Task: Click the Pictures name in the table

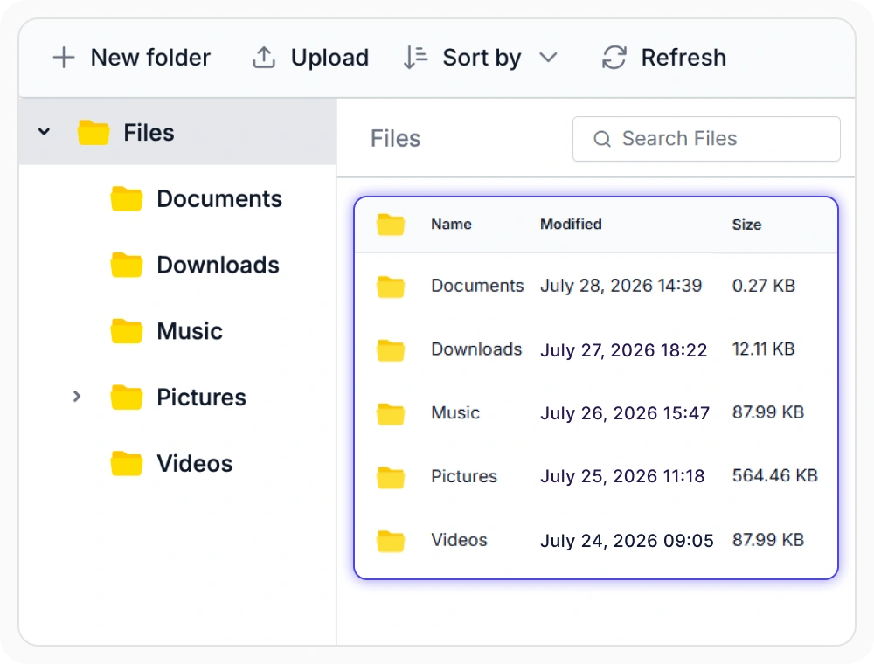Action: click(x=464, y=476)
